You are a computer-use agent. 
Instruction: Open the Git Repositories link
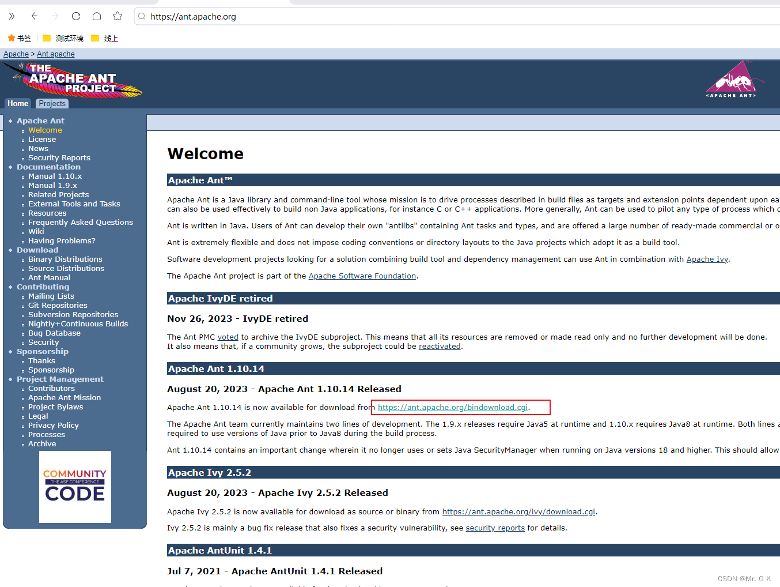point(58,306)
